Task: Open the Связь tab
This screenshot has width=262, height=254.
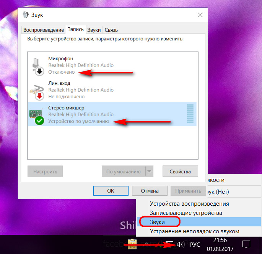Action: point(111,30)
